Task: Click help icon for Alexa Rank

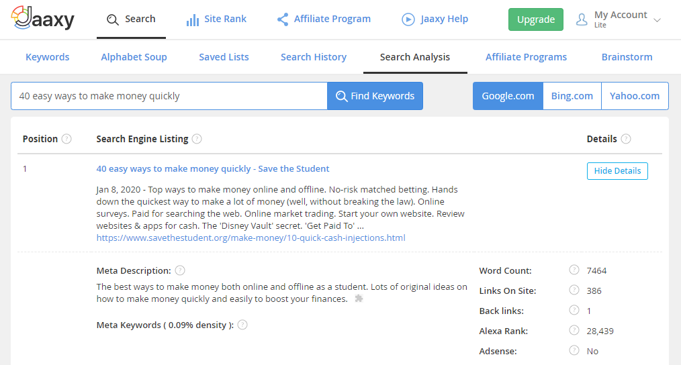Action: (x=574, y=330)
